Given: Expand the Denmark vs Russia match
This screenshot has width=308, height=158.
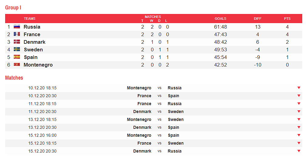Looking at the screenshot, I should (x=299, y=151).
